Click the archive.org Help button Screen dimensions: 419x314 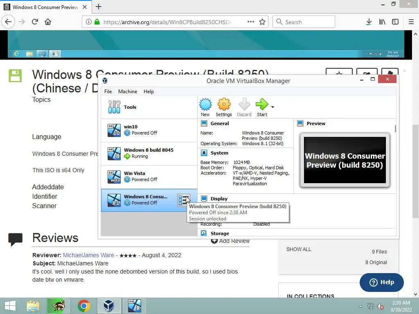coord(382,282)
